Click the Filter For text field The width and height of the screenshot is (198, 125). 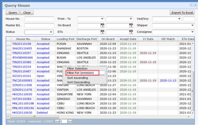coord(93,73)
